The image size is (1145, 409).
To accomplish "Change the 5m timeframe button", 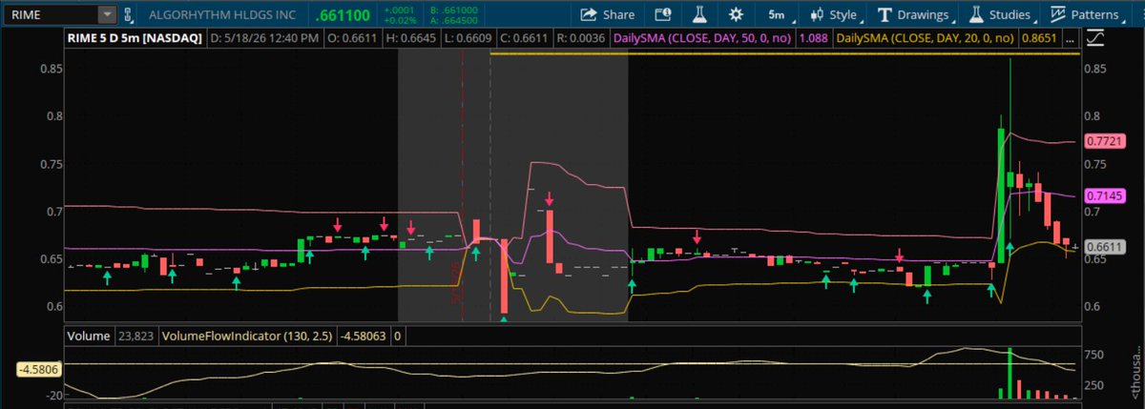I will tap(777, 15).
